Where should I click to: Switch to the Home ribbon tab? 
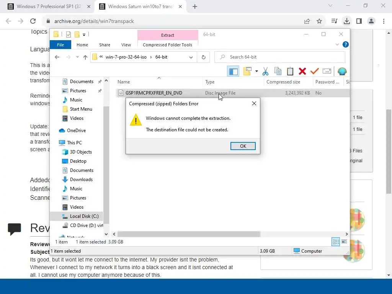82,45
